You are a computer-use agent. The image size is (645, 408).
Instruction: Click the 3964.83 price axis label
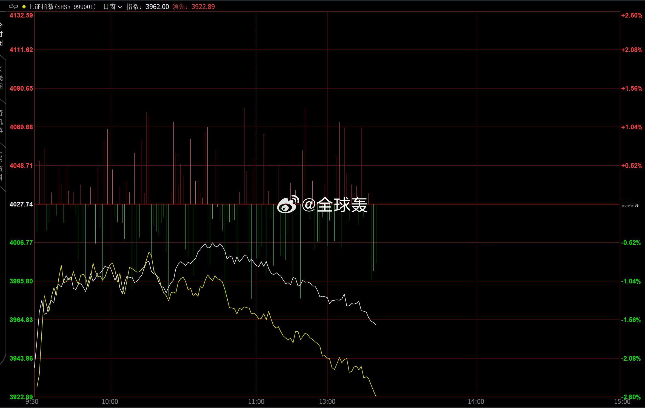pyautogui.click(x=21, y=320)
